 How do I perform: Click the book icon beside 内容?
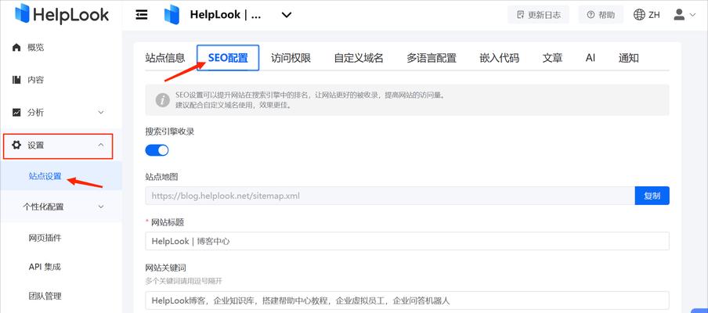[16, 80]
